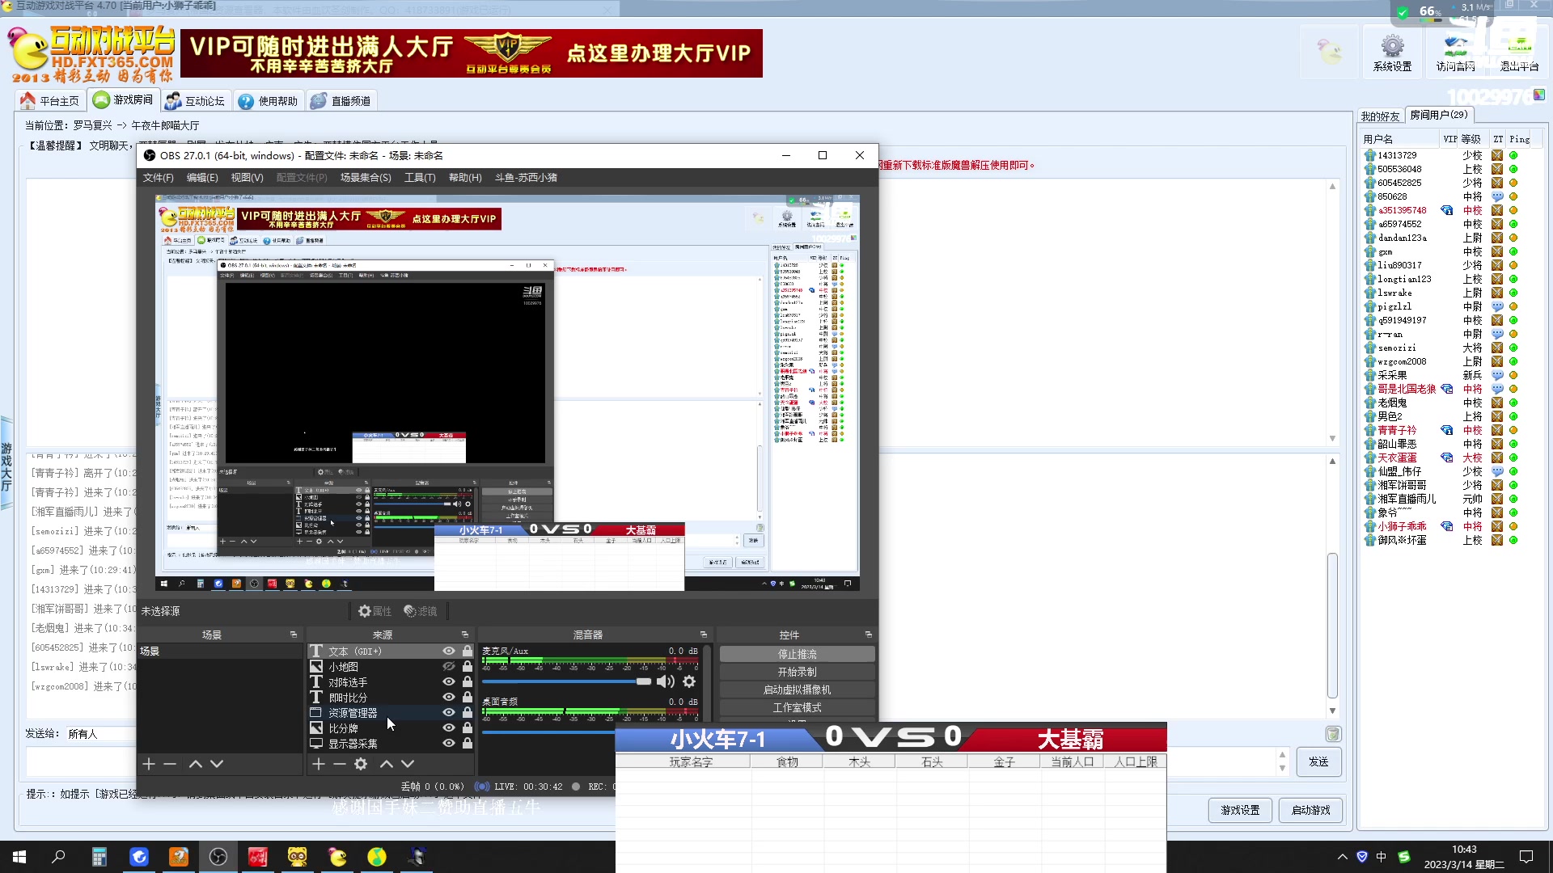This screenshot has width=1553, height=873.
Task: Open taskbar search magnifier
Action: (58, 857)
